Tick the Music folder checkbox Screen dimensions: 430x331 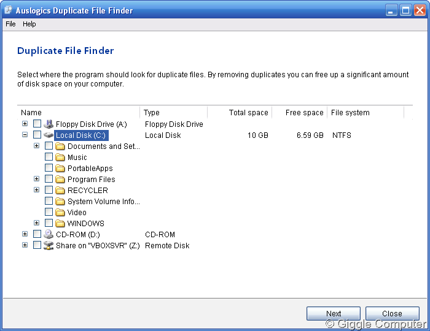coord(49,157)
